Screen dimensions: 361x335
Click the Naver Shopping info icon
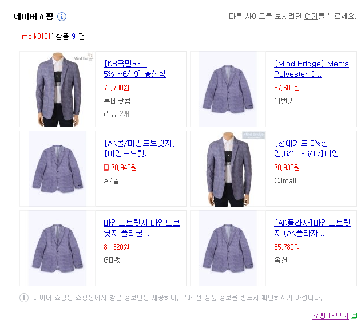click(62, 17)
